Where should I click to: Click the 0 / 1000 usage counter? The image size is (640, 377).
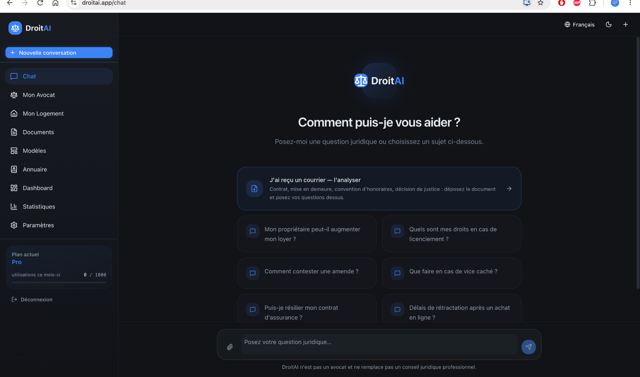pyautogui.click(x=95, y=275)
